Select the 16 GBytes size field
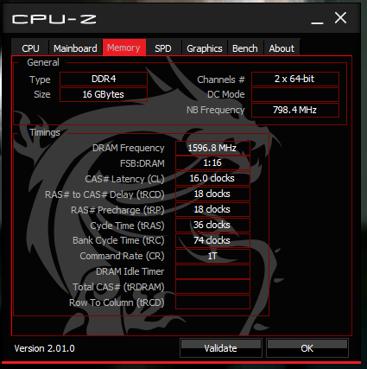The image size is (367, 369). click(104, 94)
